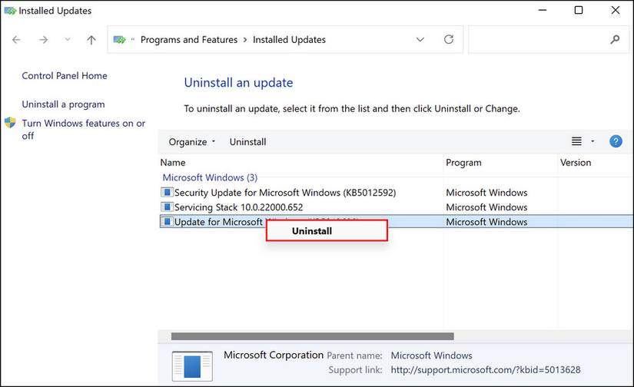Screen dimensions: 634x387
Task: Go up one level with up arrow
Action: 91,40
